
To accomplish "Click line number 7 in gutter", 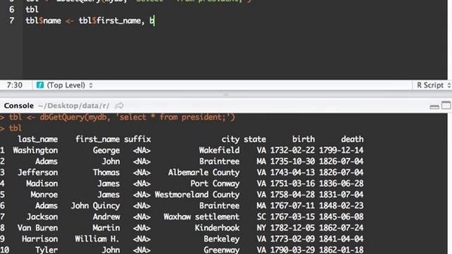I will click(x=11, y=20).
